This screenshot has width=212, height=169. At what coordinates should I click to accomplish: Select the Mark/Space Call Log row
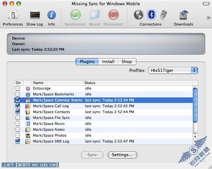[x=103, y=106]
